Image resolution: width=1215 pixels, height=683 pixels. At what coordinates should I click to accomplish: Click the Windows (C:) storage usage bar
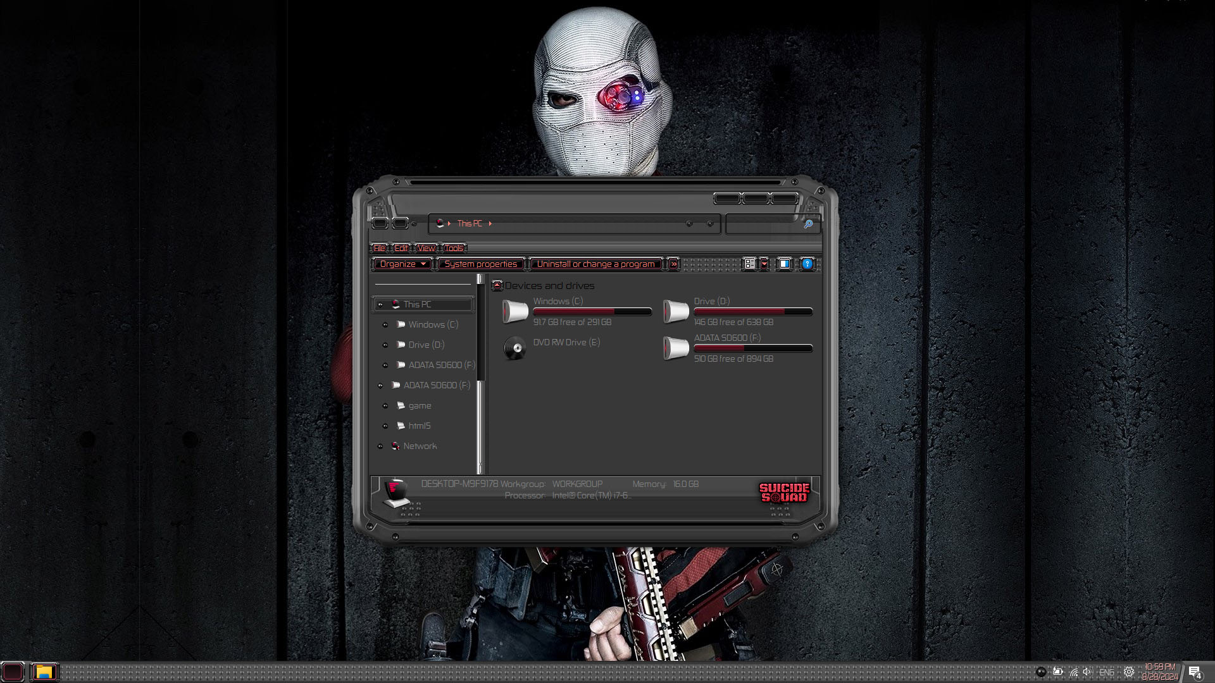tap(592, 312)
